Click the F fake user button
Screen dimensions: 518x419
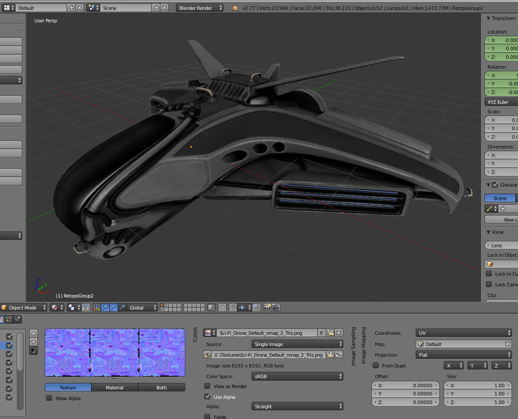pyautogui.click(x=322, y=333)
